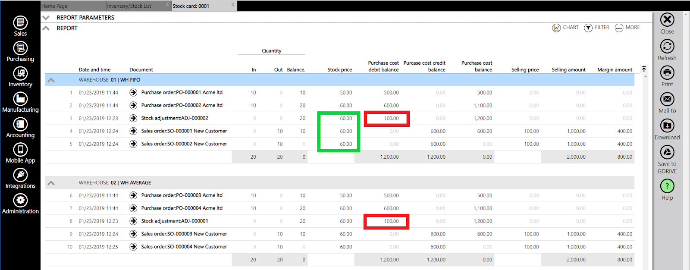Collapse the WAREHOUSE 02 WH AVERAGE group
The height and width of the screenshot is (270, 690).
click(x=51, y=183)
